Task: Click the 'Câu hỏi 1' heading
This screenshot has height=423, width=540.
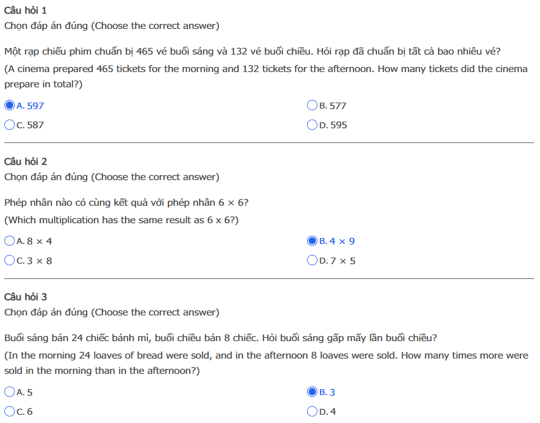Action: 26,10
